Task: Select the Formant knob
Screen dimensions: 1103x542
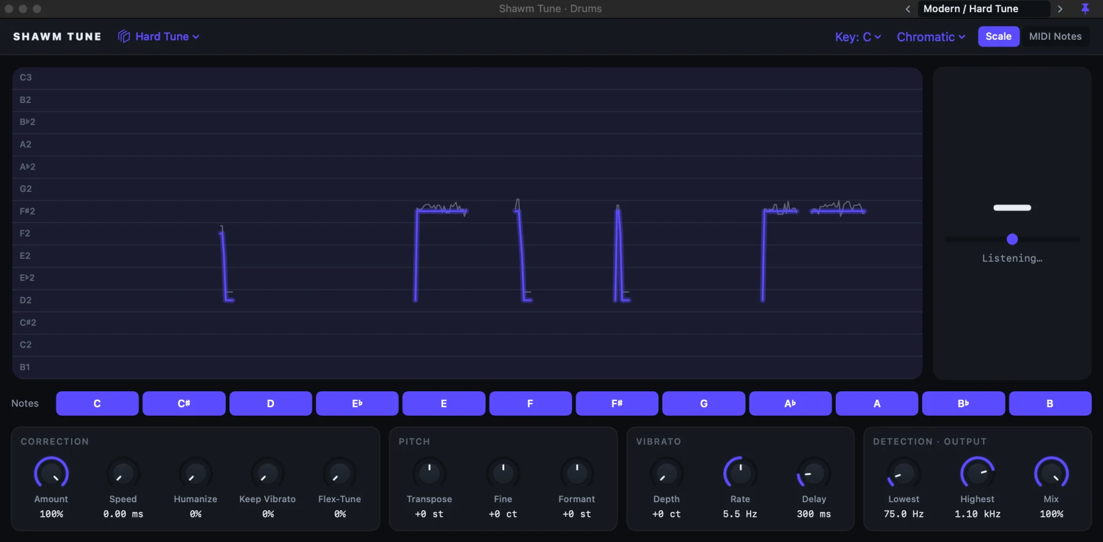Action: click(x=577, y=473)
